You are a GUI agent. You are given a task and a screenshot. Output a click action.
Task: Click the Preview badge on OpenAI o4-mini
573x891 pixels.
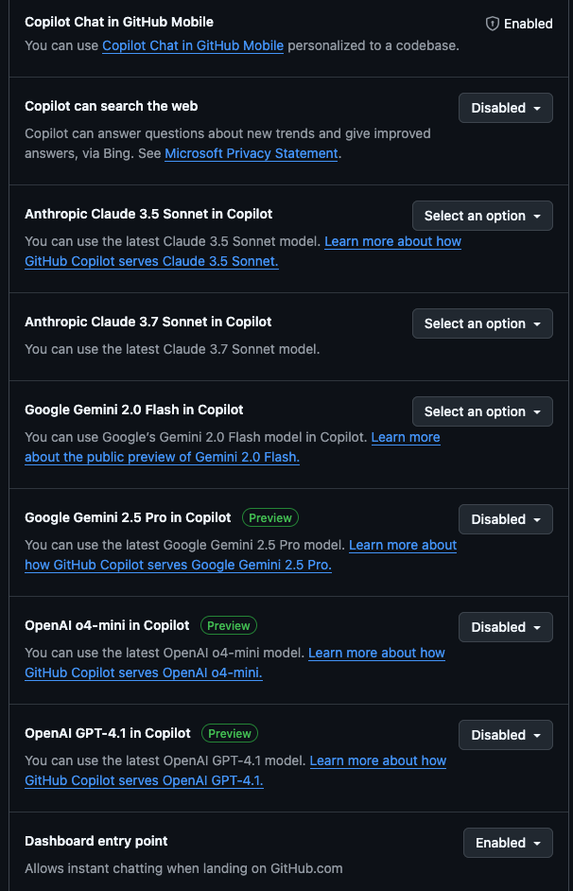coord(229,625)
